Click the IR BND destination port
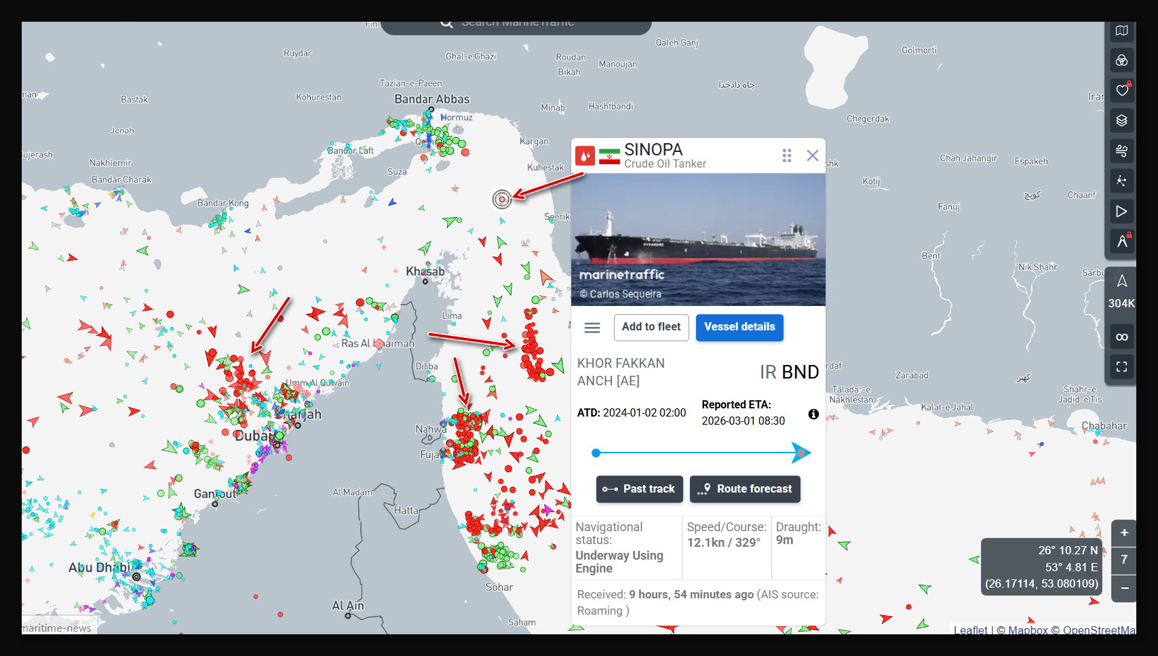This screenshot has width=1158, height=656. 790,372
